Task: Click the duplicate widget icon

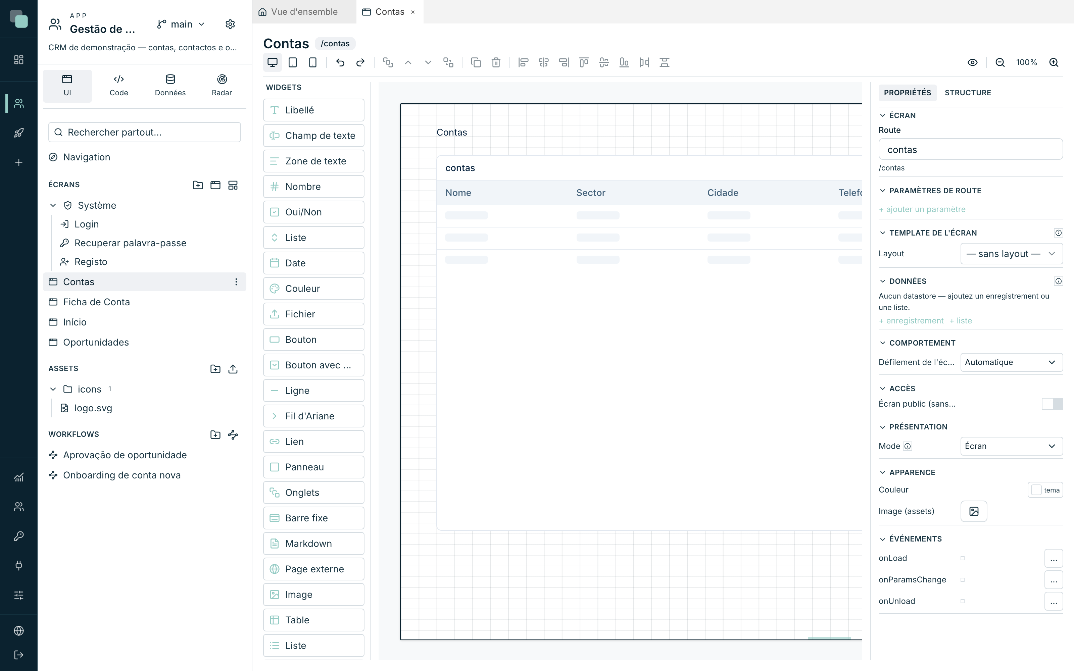Action: point(476,63)
